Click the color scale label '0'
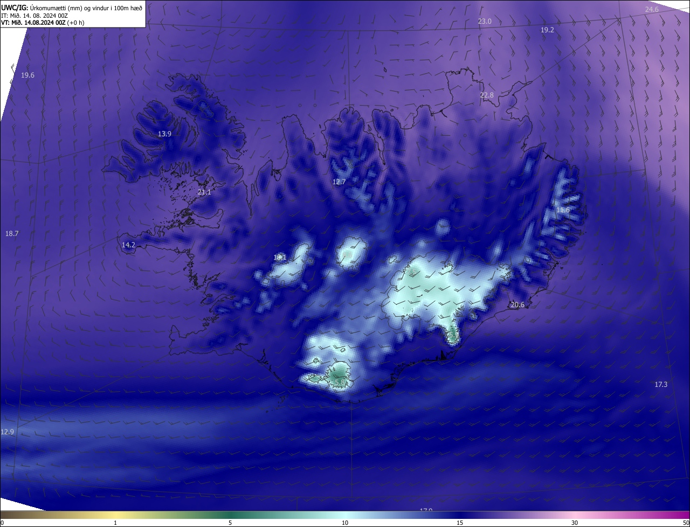This screenshot has height=527, width=690. tap(2, 523)
